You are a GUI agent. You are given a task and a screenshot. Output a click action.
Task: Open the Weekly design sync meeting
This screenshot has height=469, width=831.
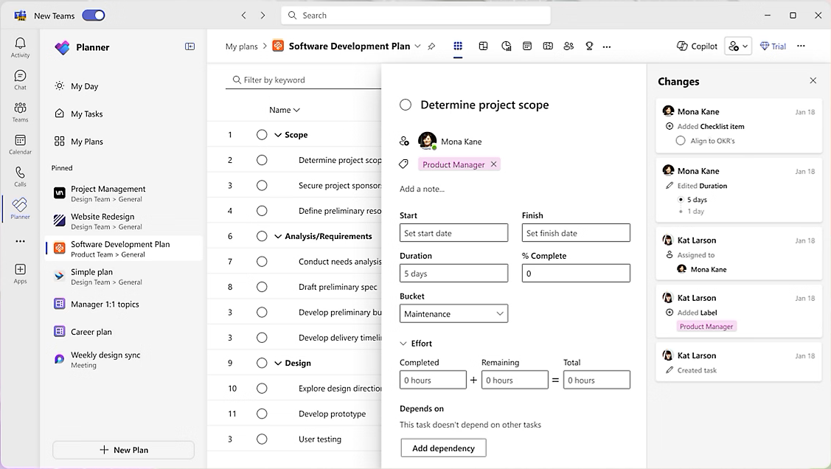click(x=124, y=359)
